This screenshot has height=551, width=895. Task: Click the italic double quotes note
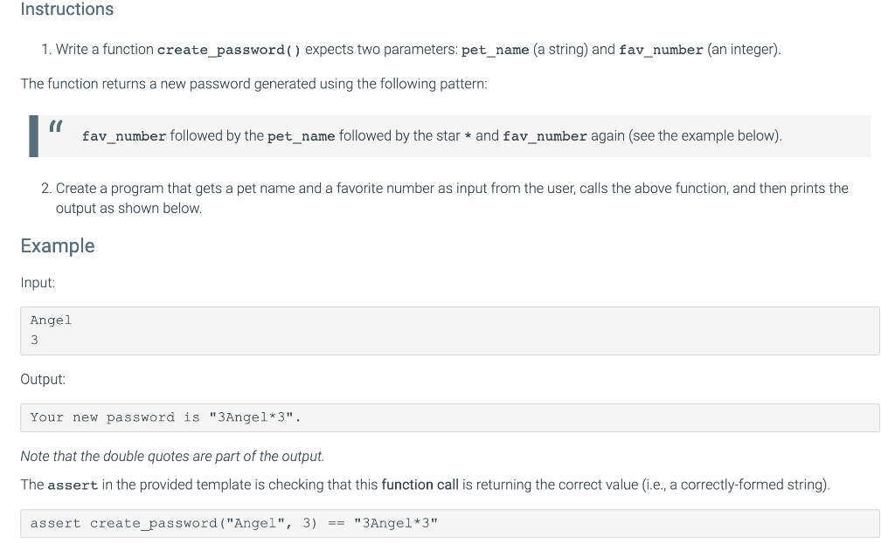(x=172, y=457)
